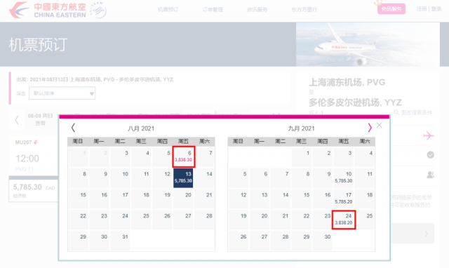Screen dimensions: 449x268
Task: Click the passenger person icon
Action: click(x=430, y=175)
